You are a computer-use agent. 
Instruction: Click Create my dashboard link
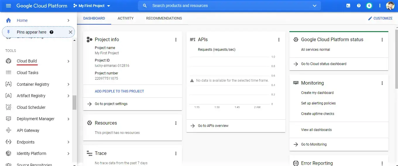(317, 93)
